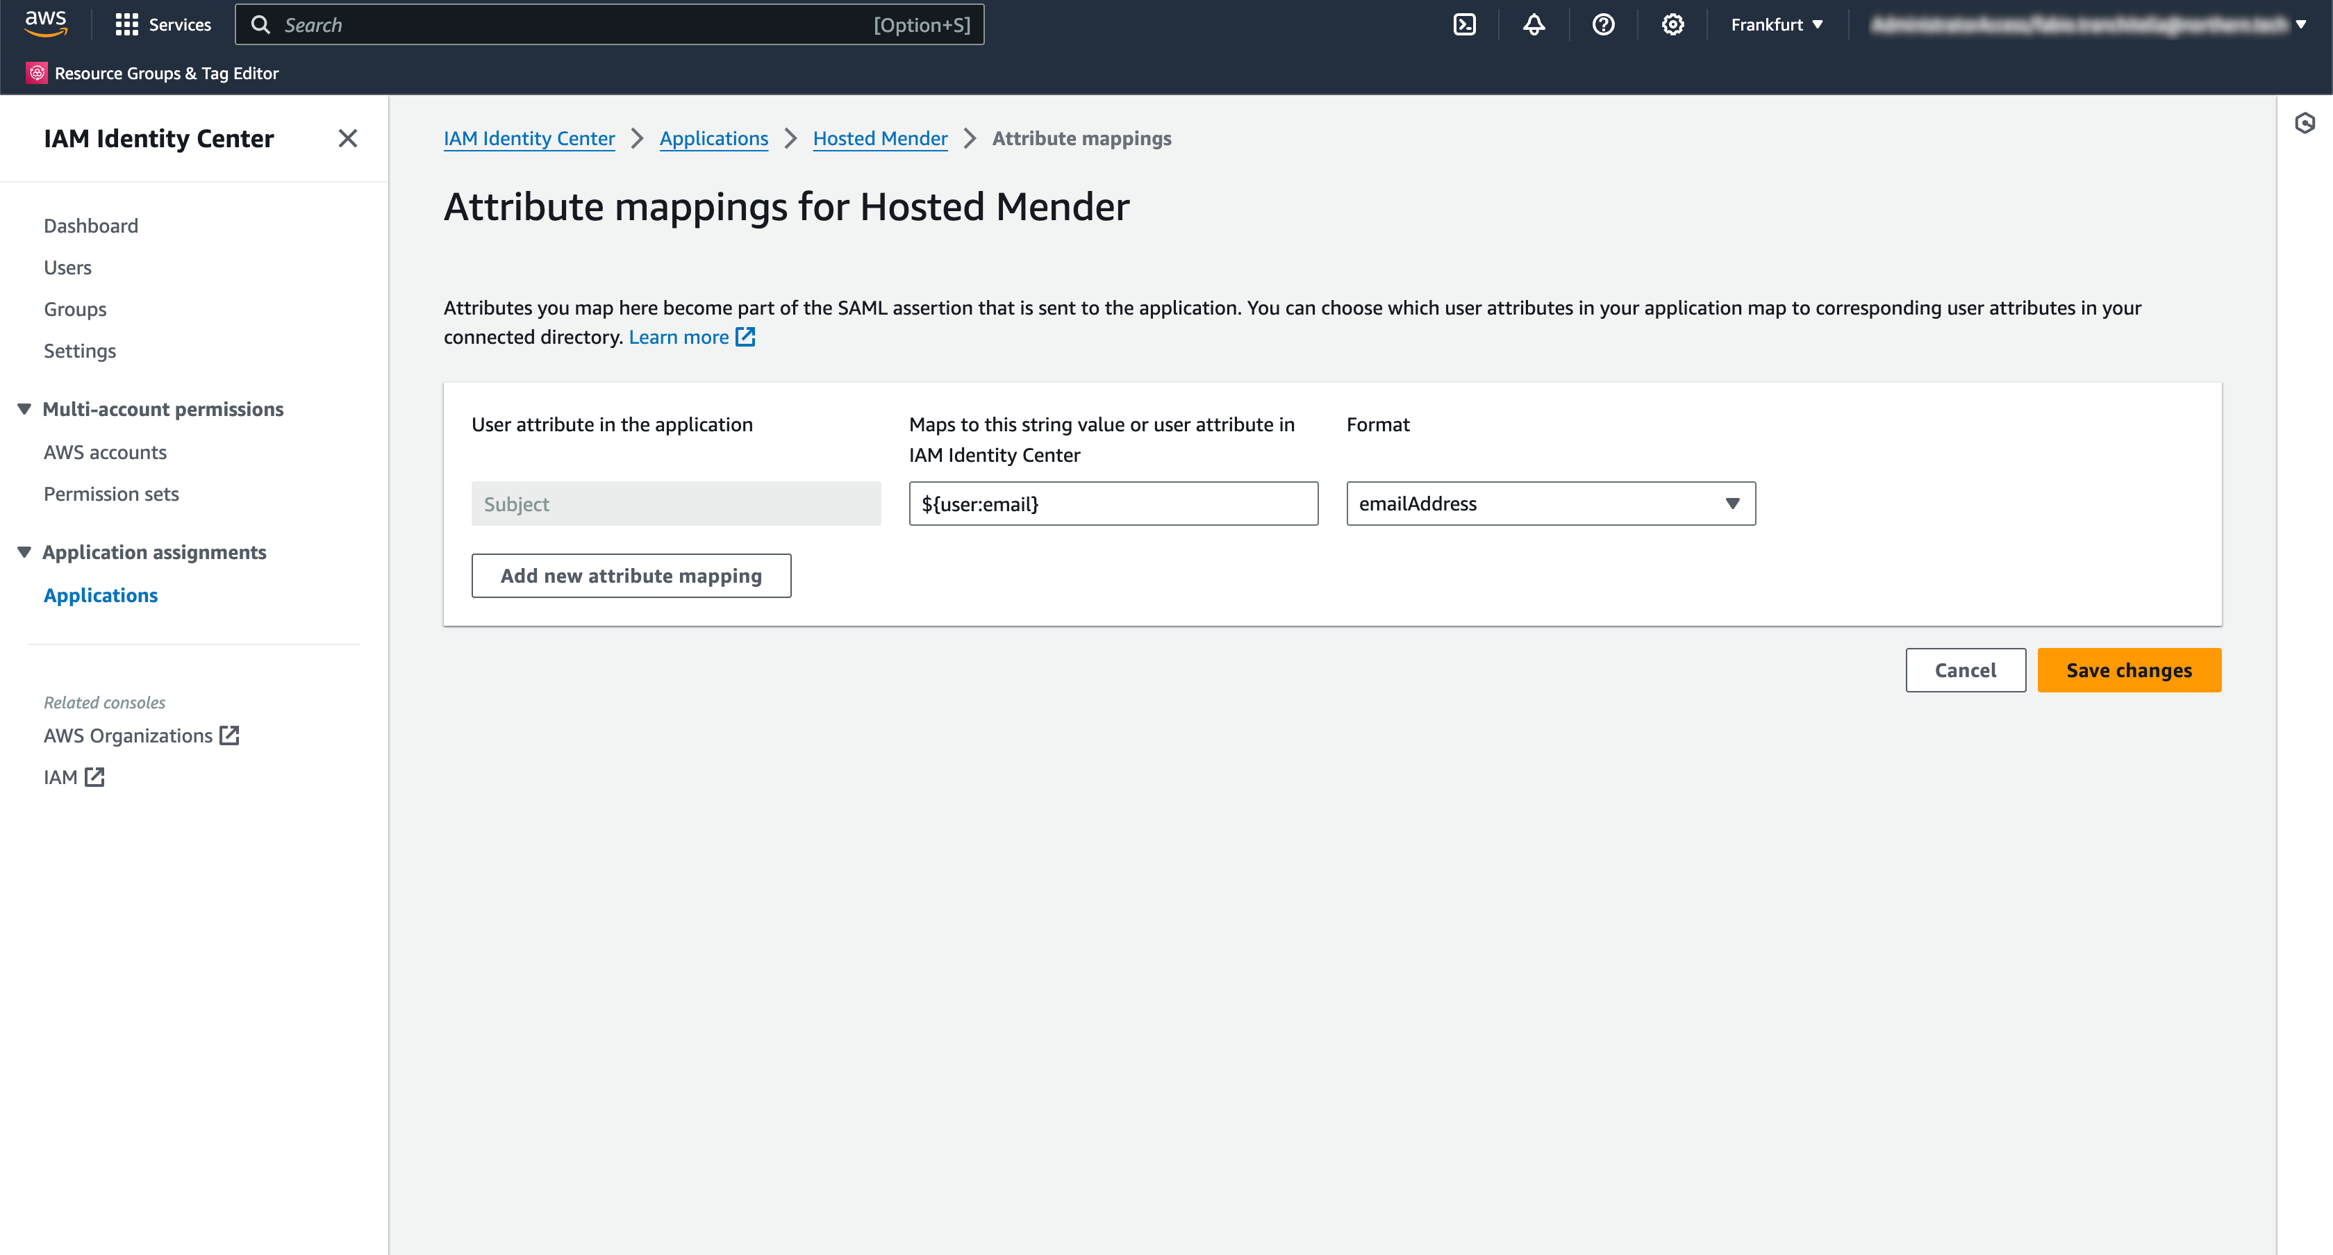The image size is (2333, 1255).
Task: Click the AWS logo home icon
Action: pos(45,24)
